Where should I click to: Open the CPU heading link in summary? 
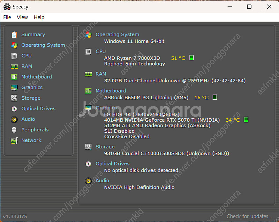[101, 51]
